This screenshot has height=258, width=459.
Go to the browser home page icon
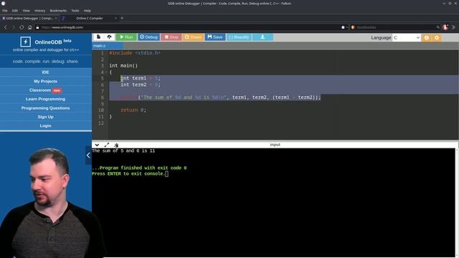click(30, 27)
